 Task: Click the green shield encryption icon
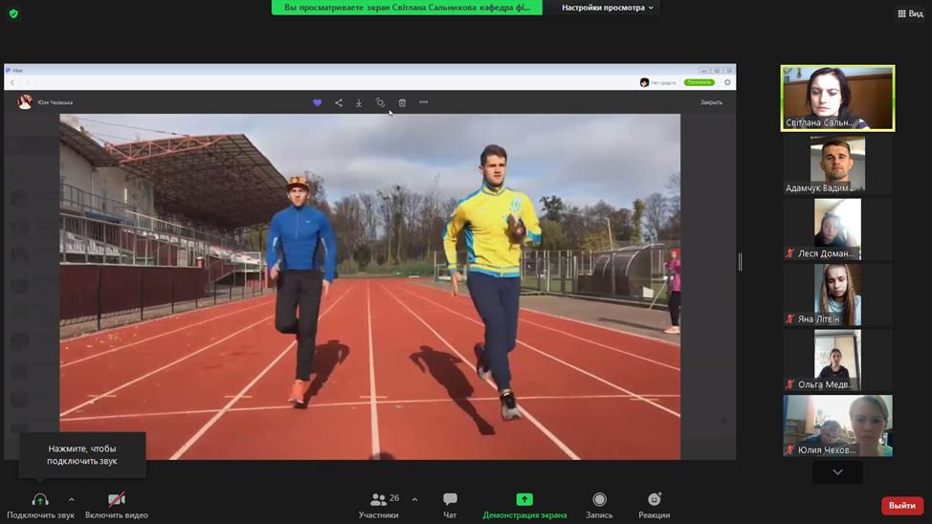tap(13, 13)
